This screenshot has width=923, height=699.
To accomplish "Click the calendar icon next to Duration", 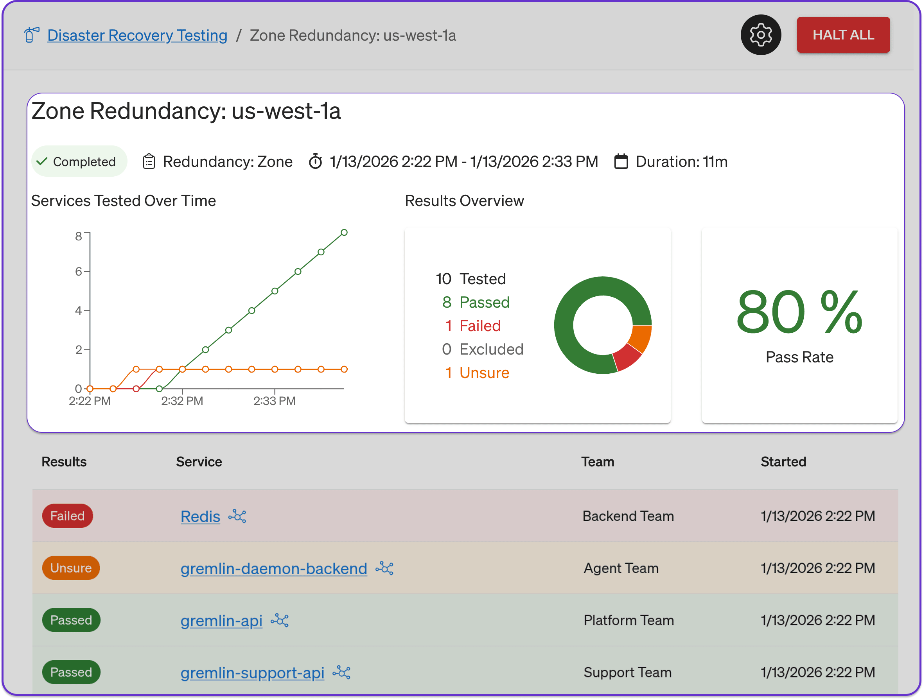I will coord(621,161).
